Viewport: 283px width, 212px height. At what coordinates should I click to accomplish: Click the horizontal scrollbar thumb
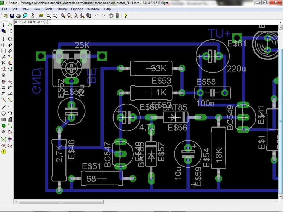(x=61, y=201)
